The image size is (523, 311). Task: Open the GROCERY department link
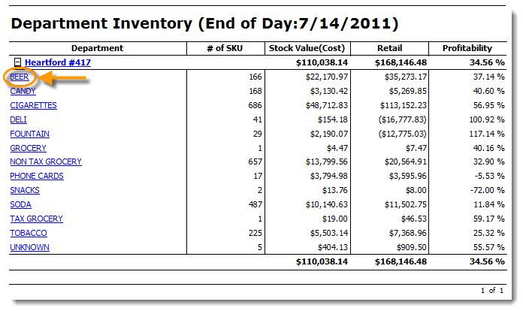click(x=28, y=148)
